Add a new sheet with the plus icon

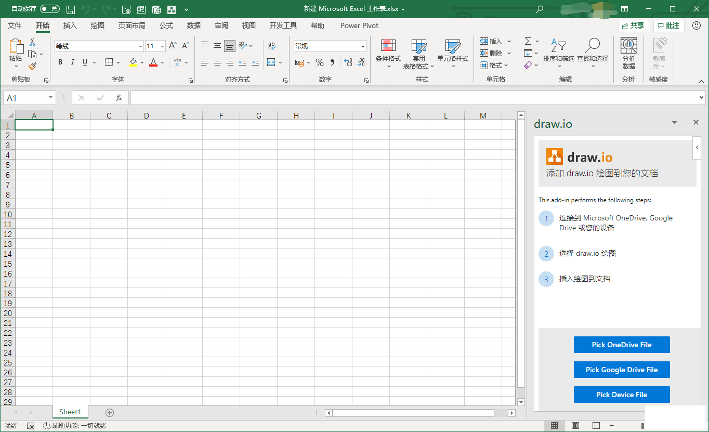[x=110, y=412]
